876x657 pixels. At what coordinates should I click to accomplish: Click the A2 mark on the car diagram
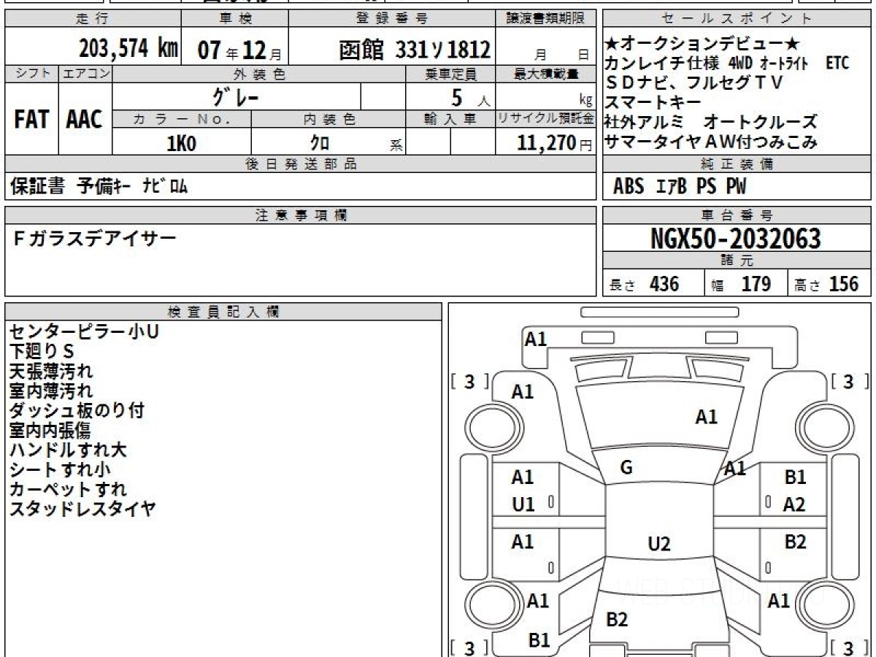[x=794, y=504]
